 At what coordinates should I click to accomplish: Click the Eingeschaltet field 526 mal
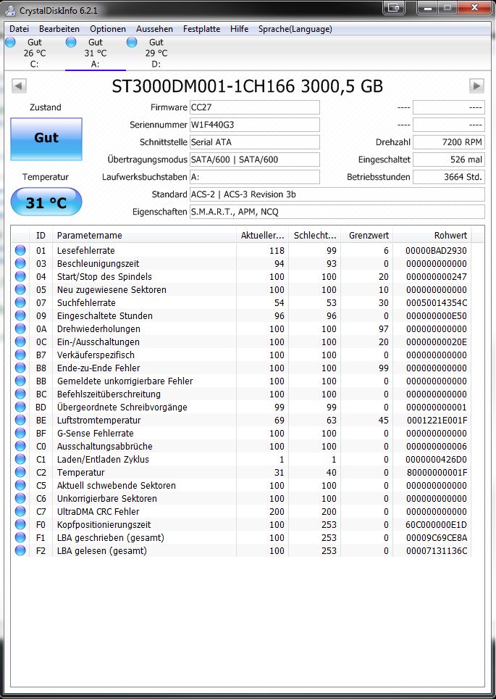click(x=449, y=160)
